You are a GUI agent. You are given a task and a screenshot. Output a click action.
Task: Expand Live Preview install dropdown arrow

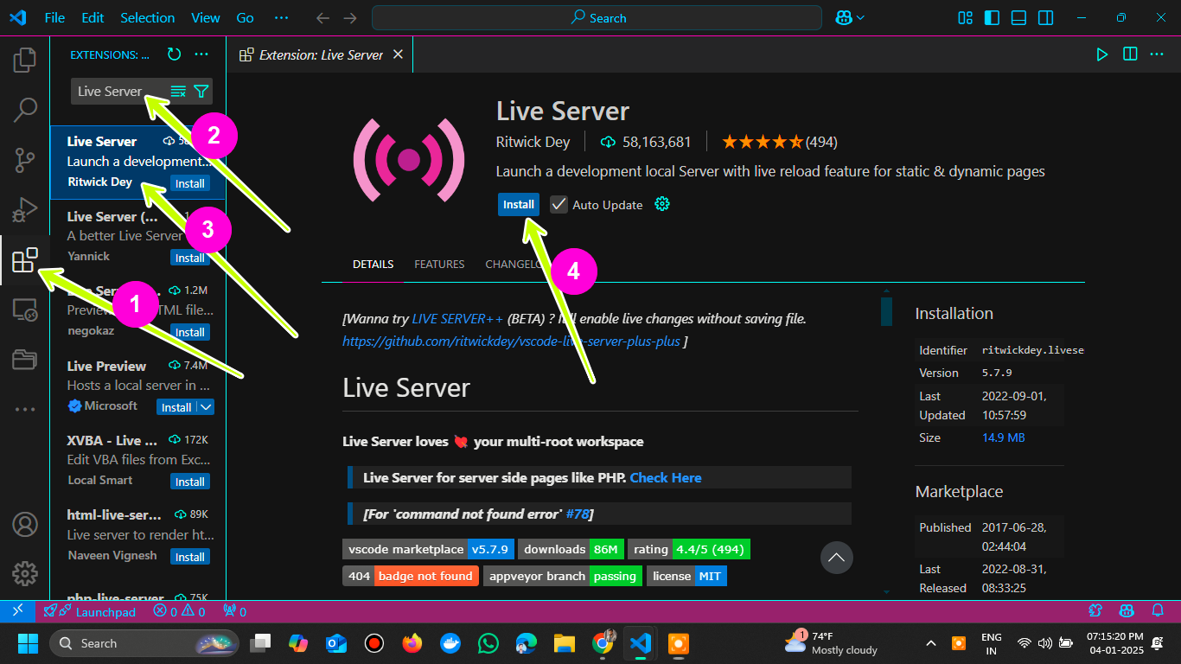(206, 407)
